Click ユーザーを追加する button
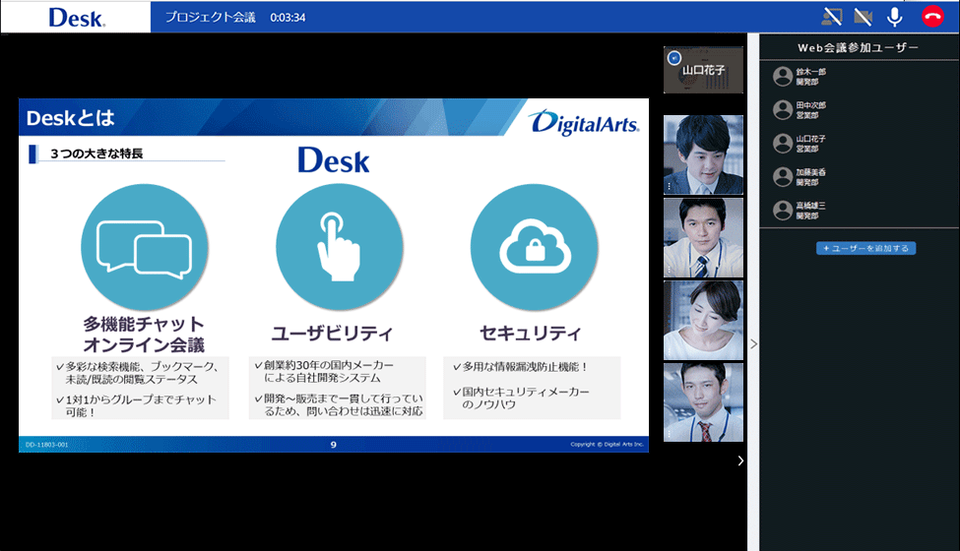960x551 pixels. (866, 248)
